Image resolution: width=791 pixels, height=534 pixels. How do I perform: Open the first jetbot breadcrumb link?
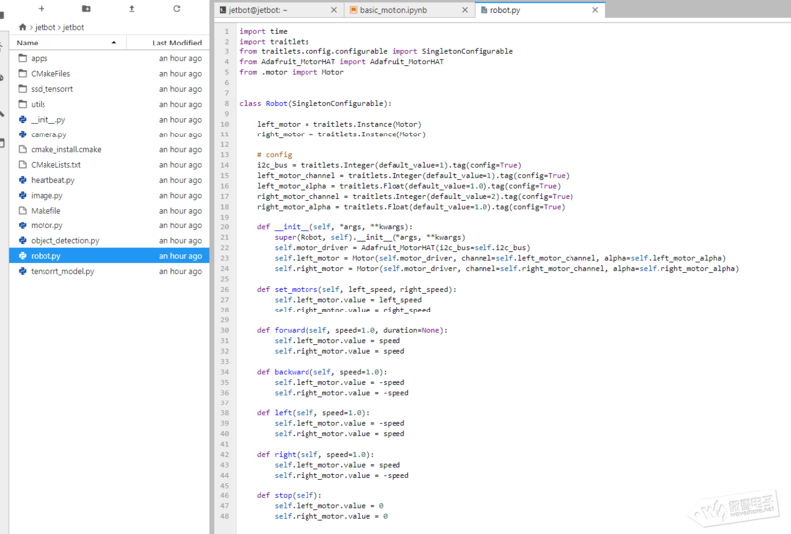tap(44, 27)
